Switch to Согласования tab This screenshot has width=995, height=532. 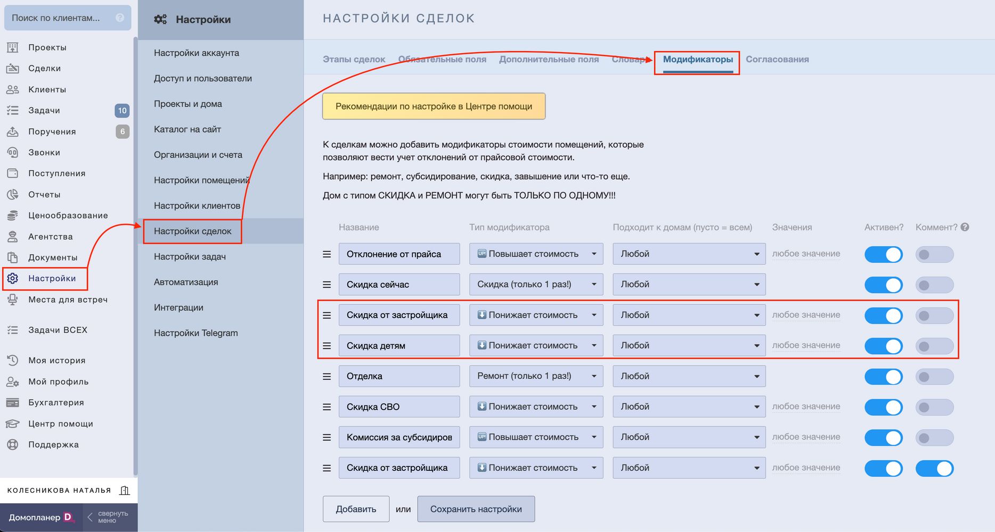[777, 60]
